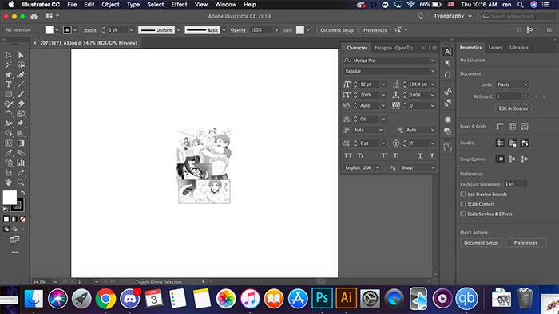This screenshot has width=559, height=314.
Task: Select the Hand tool
Action: [9, 183]
